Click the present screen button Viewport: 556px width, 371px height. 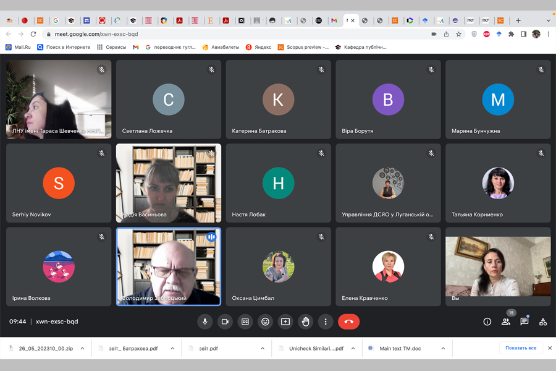pos(285,322)
